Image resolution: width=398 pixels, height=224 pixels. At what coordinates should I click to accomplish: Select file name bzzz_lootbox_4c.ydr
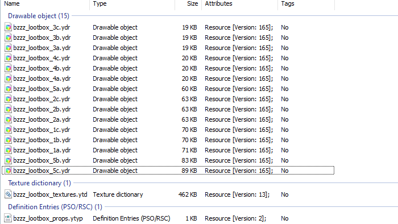pos(42,58)
